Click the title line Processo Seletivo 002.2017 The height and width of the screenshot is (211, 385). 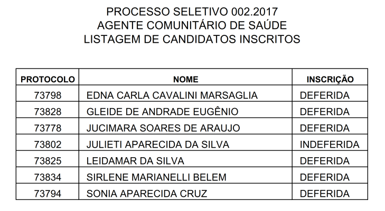pos(192,12)
